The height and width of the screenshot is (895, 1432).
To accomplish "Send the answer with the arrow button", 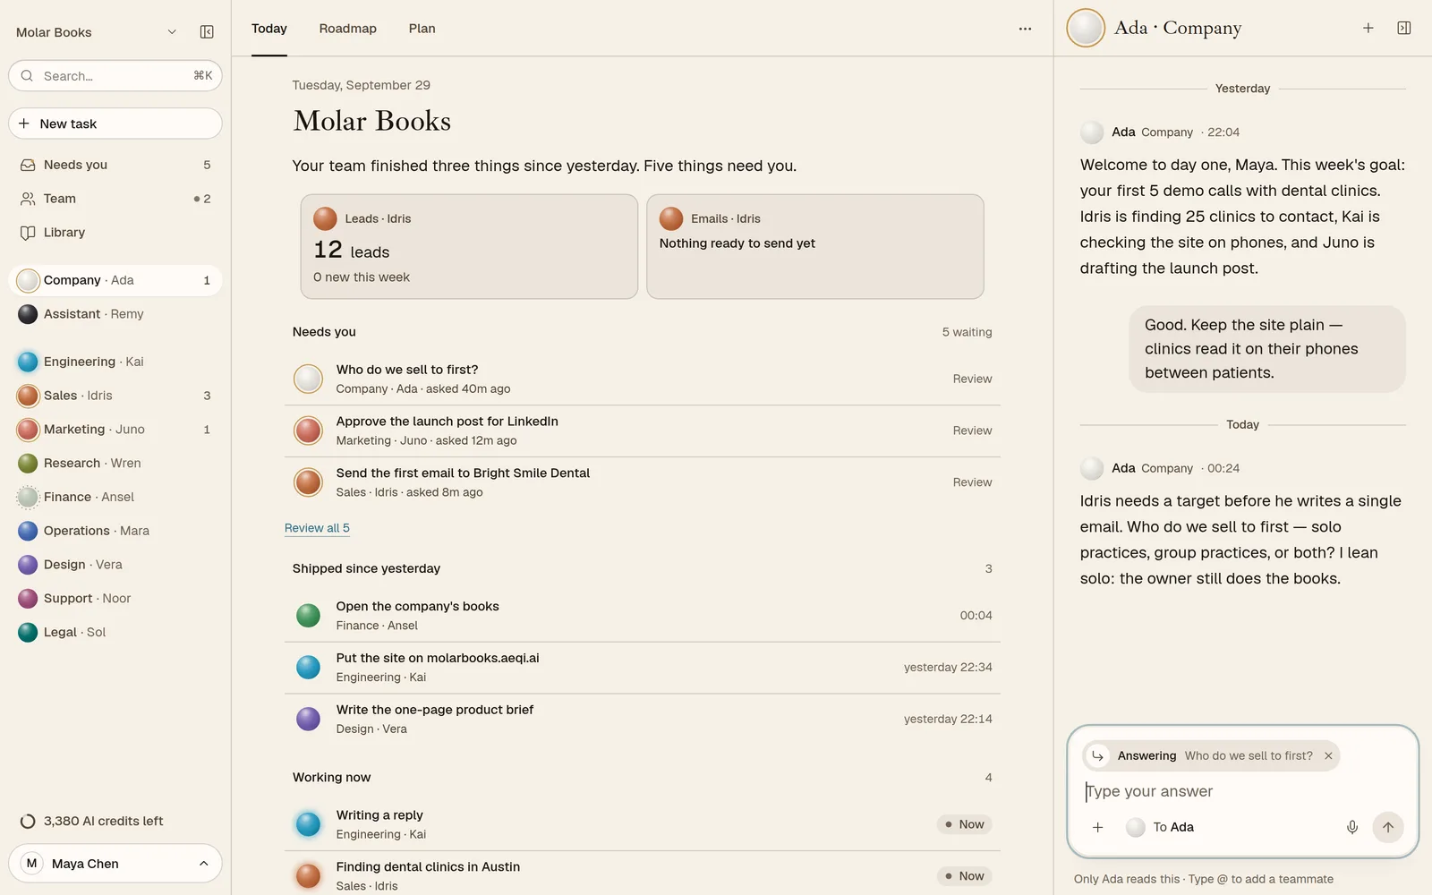I will [1388, 827].
